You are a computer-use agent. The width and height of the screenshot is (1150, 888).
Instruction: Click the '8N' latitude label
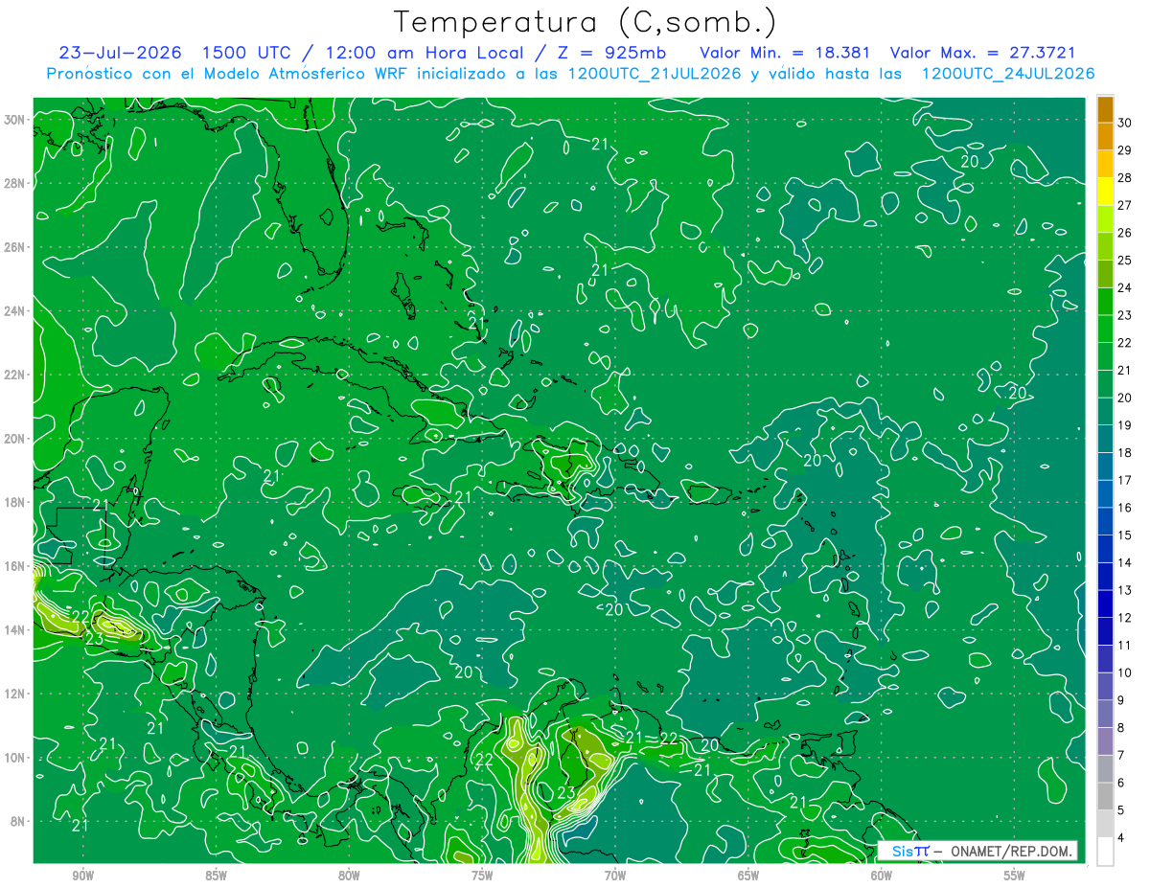click(x=17, y=822)
